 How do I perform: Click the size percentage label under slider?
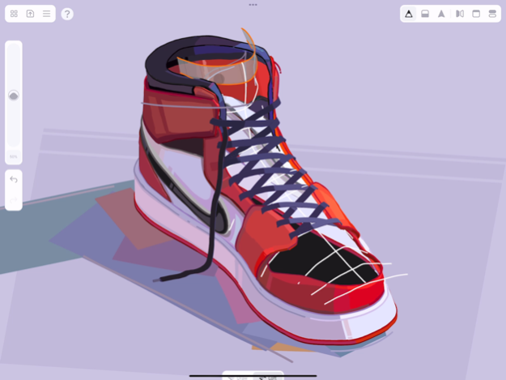pos(14,156)
